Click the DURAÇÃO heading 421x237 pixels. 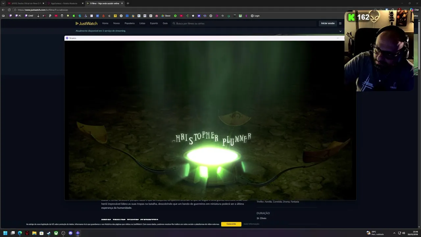pos(263,213)
